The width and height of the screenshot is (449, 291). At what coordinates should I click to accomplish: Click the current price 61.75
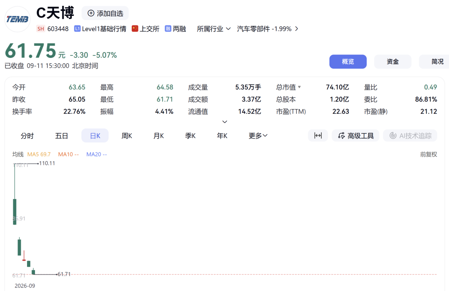pyautogui.click(x=31, y=51)
